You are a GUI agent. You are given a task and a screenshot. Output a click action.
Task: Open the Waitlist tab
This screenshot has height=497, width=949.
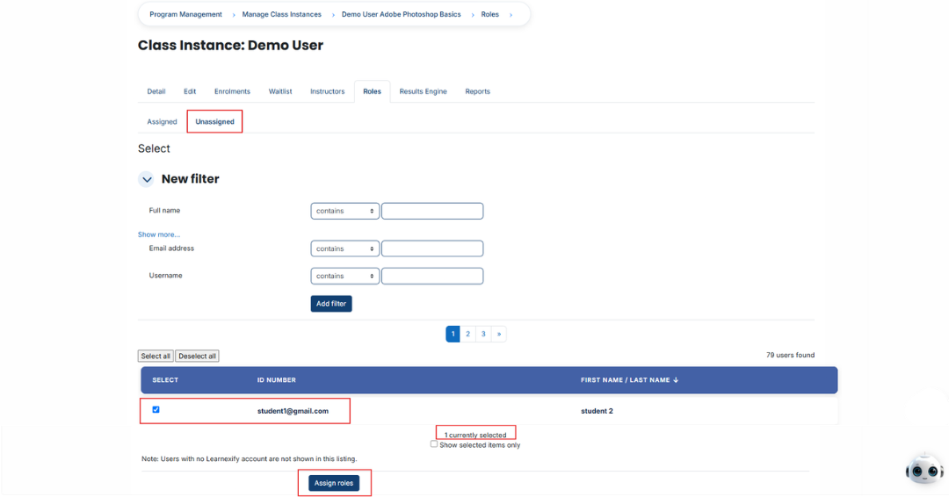[x=280, y=91]
